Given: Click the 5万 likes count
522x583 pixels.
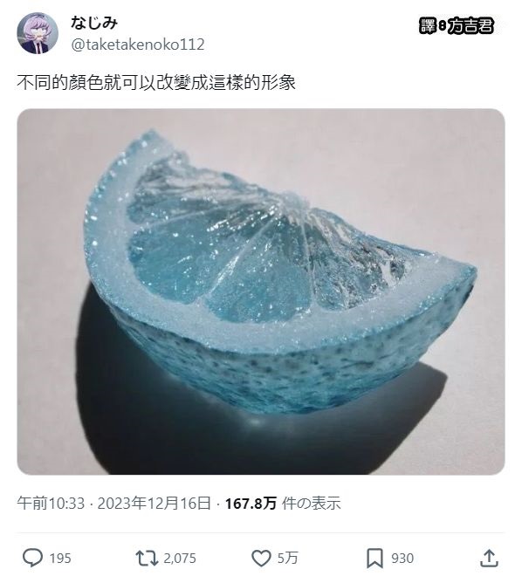Looking at the screenshot, I should pyautogui.click(x=288, y=559).
